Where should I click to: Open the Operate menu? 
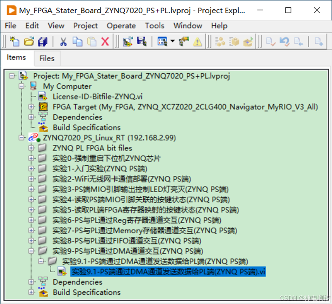[x=121, y=26]
